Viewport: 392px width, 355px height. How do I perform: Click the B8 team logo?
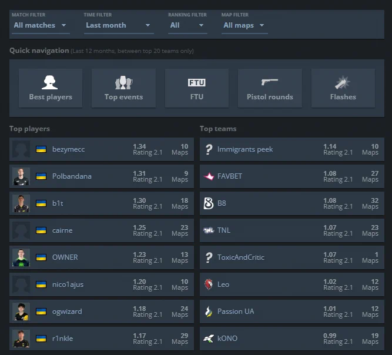(x=209, y=203)
